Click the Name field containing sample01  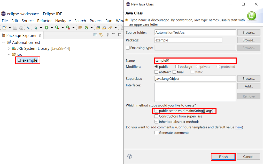[195, 61]
